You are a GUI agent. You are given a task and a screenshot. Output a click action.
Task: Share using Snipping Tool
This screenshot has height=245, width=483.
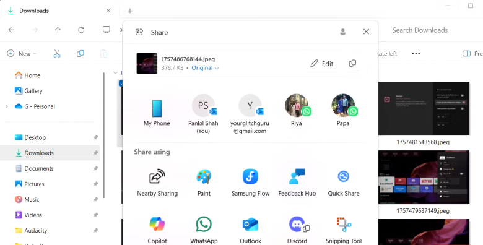pos(344,230)
